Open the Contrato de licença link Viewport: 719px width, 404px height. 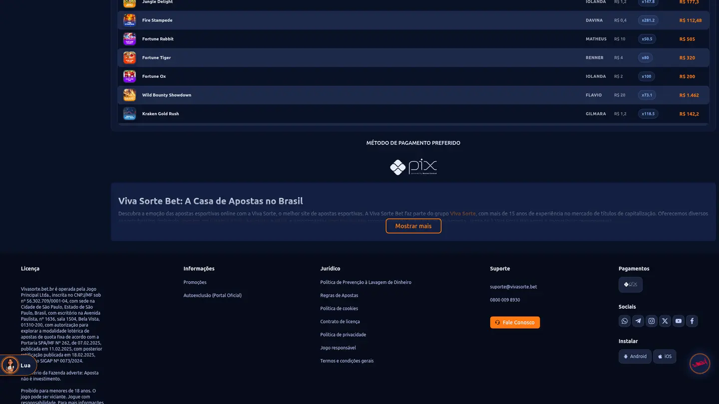(x=340, y=322)
